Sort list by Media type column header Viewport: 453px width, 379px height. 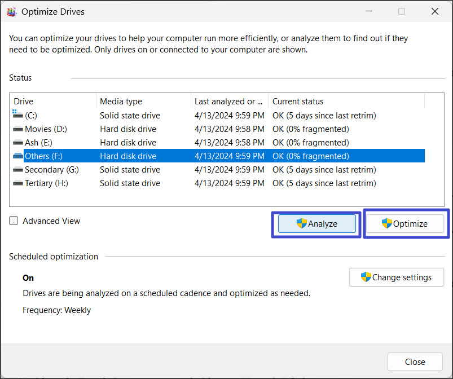[x=143, y=102]
